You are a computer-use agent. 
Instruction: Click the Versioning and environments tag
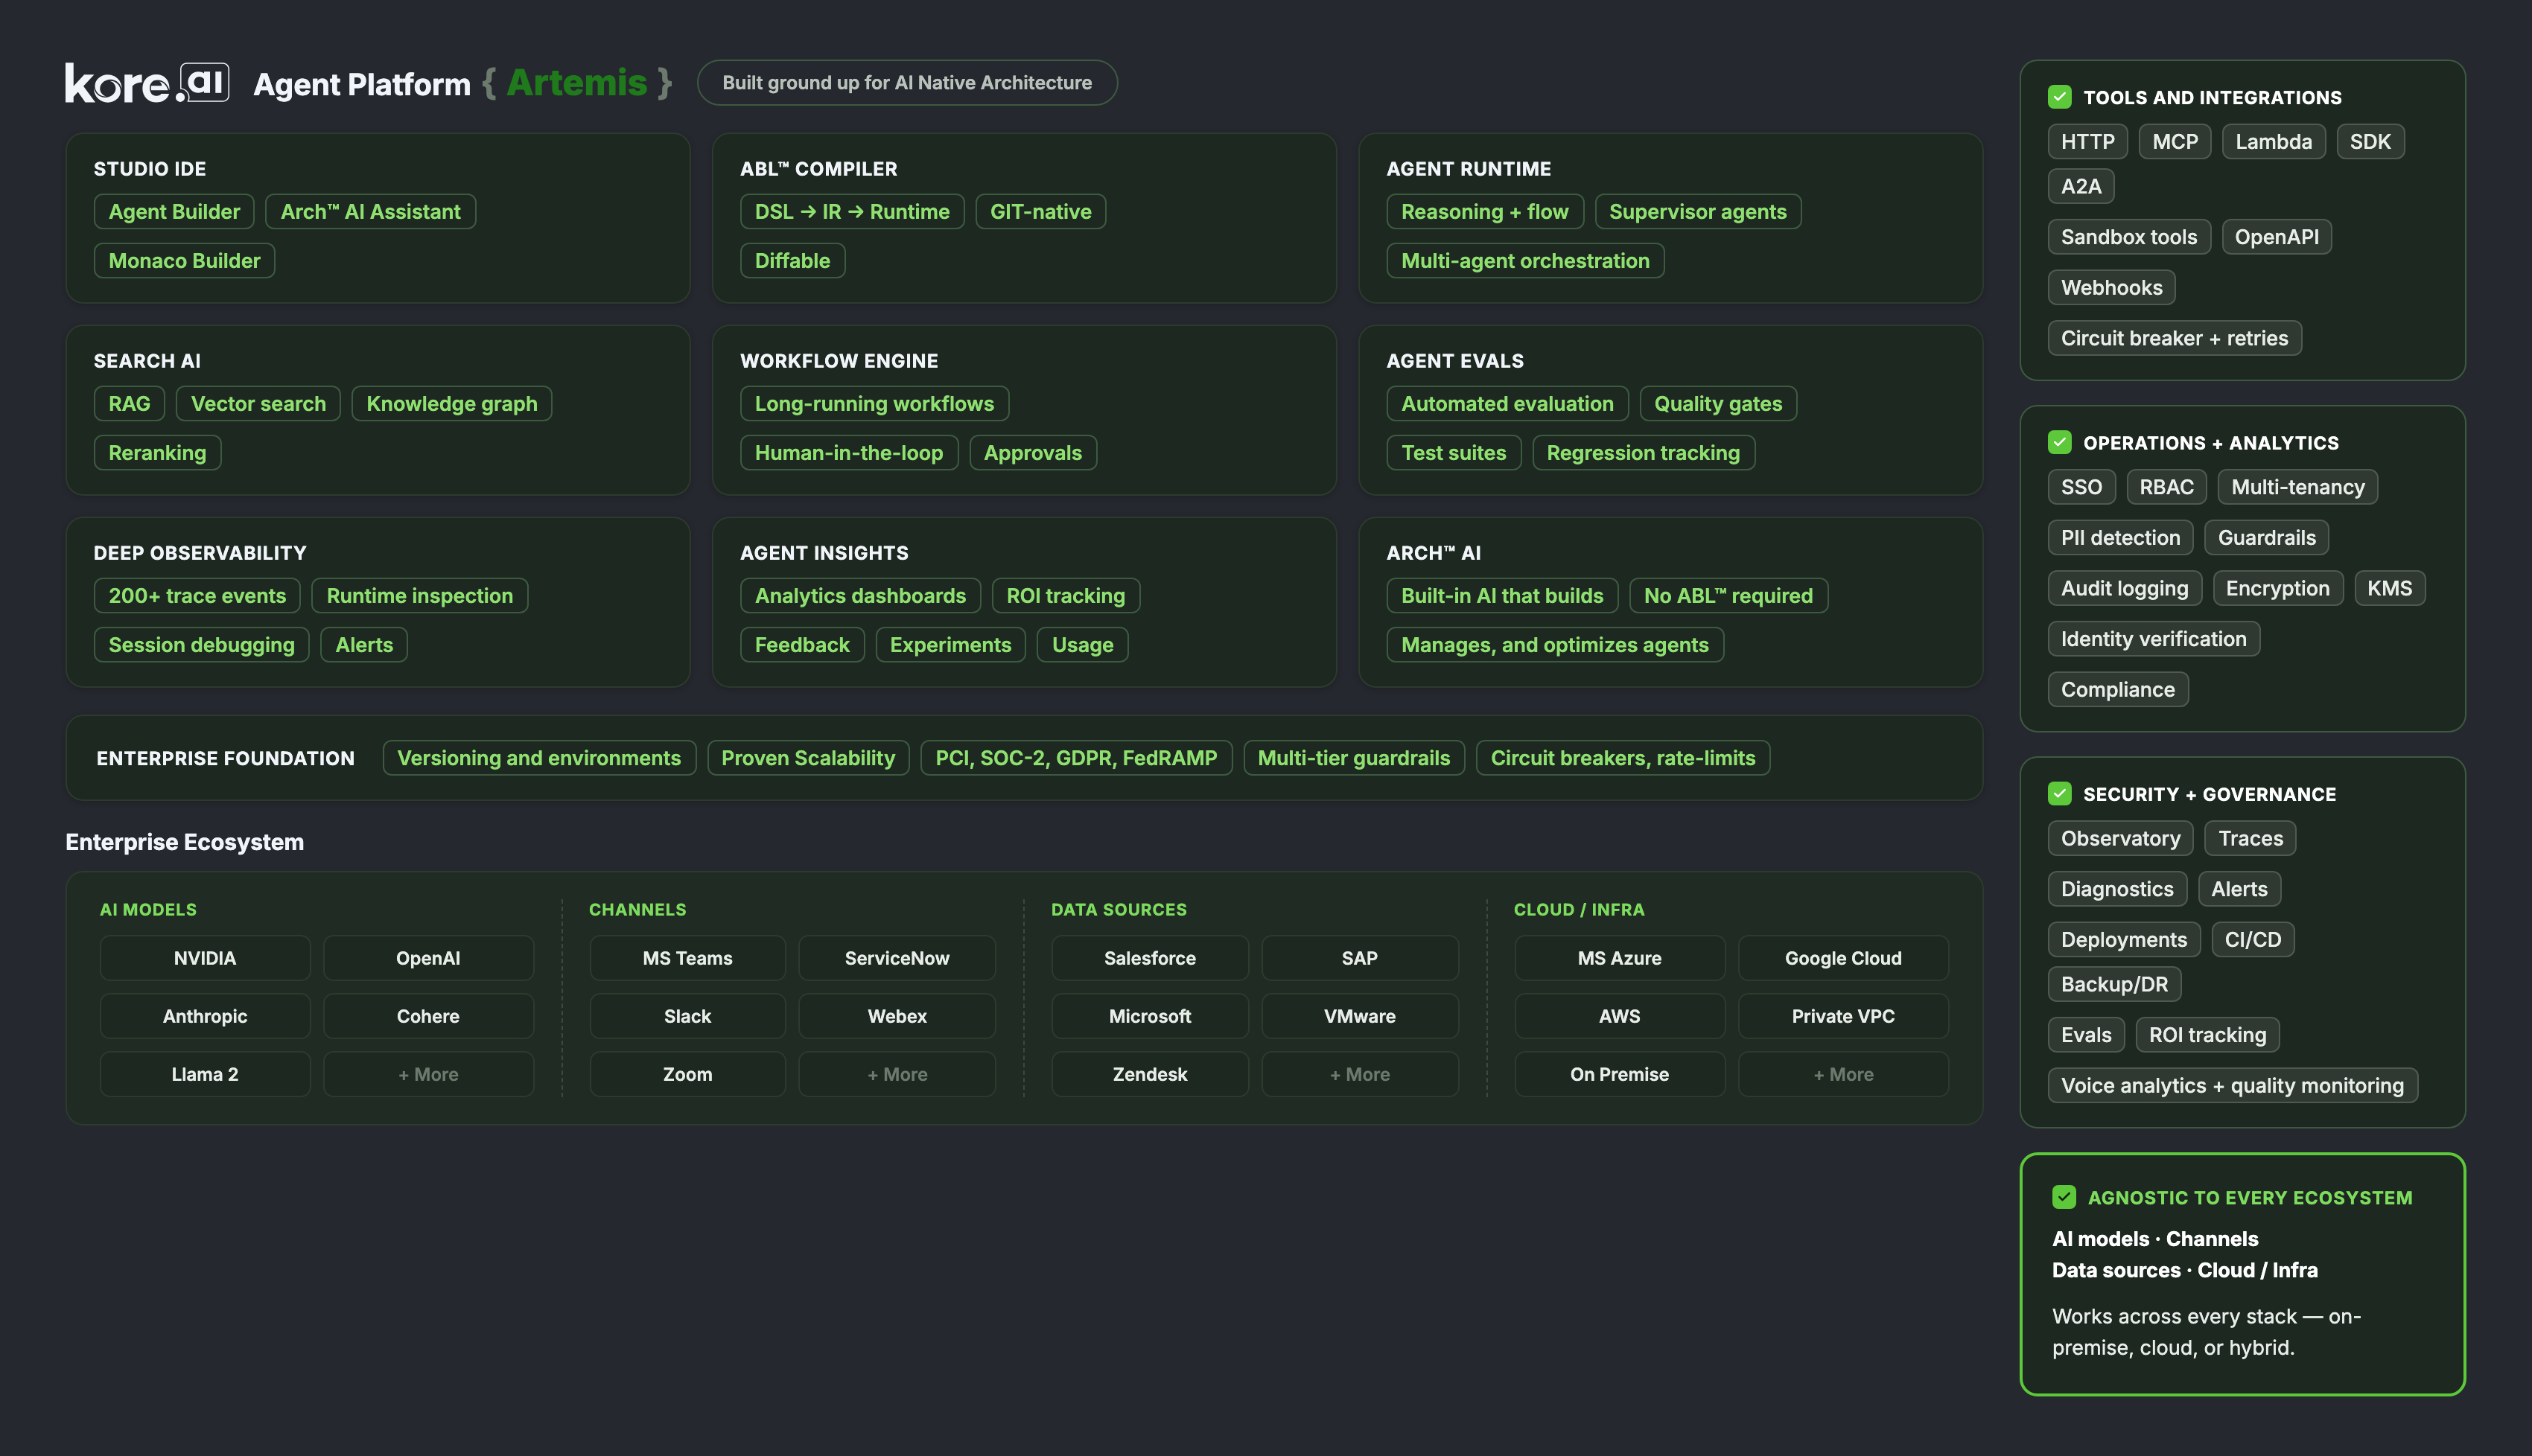click(538, 757)
